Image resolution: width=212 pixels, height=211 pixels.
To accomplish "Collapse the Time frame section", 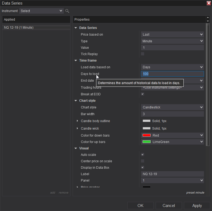I will coord(76,61).
